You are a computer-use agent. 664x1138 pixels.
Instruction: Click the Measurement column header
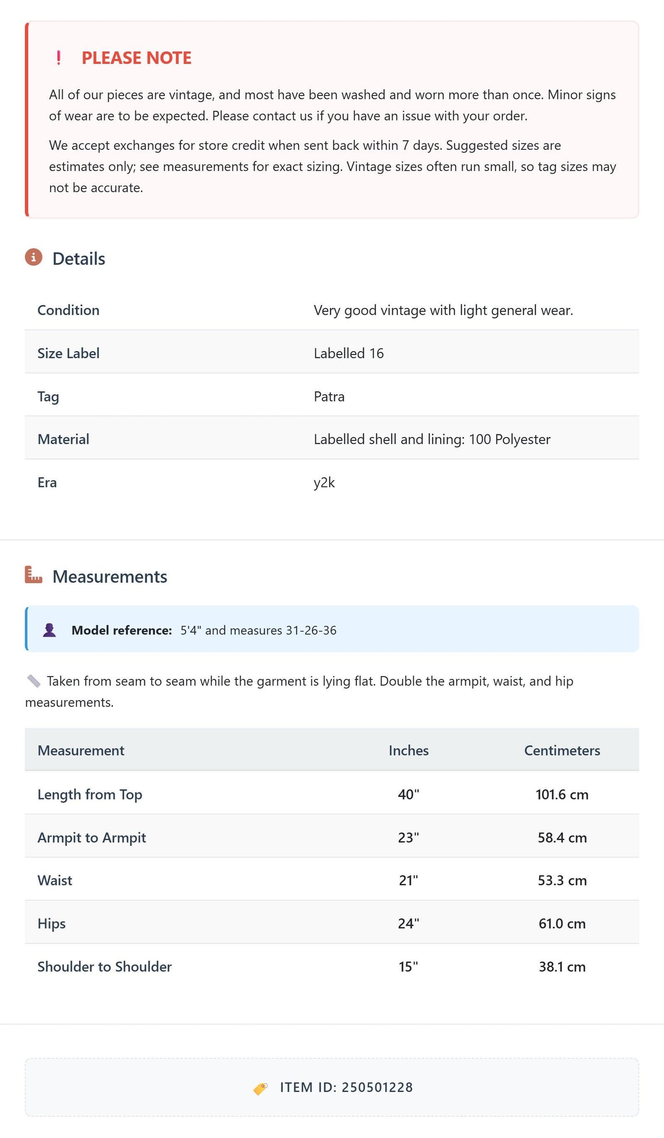coord(81,751)
